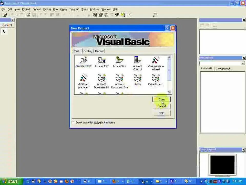Select VB Application Wizard icon
Viewport: 246px width, 185px height.
[x=156, y=63]
